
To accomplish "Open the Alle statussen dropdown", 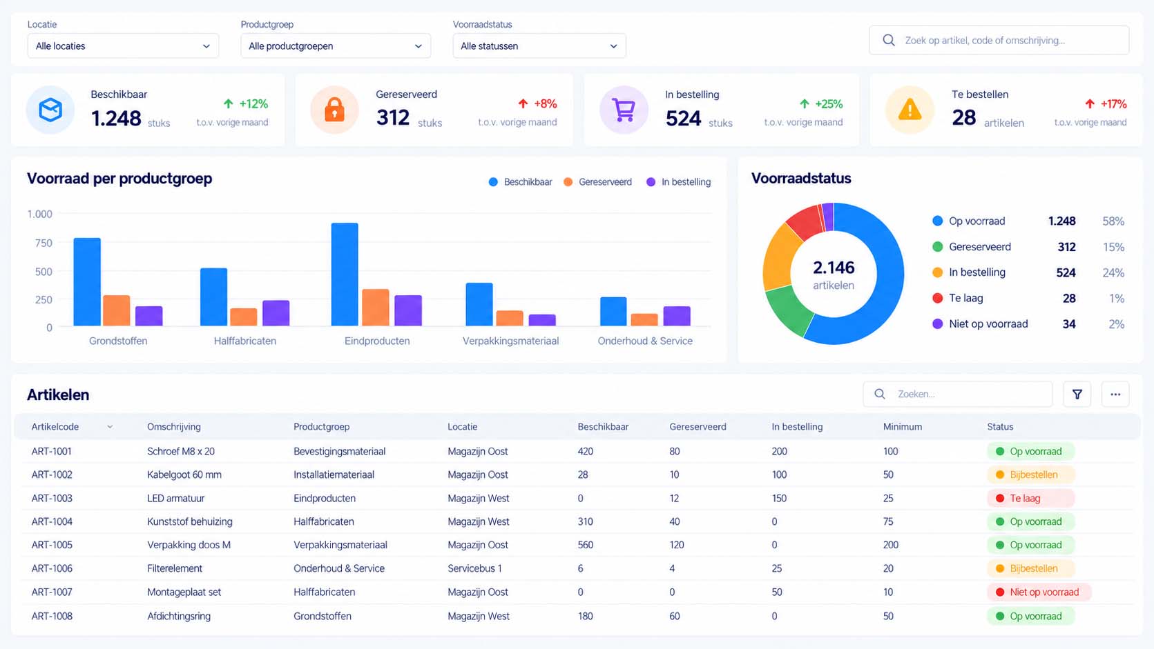I will coord(539,46).
